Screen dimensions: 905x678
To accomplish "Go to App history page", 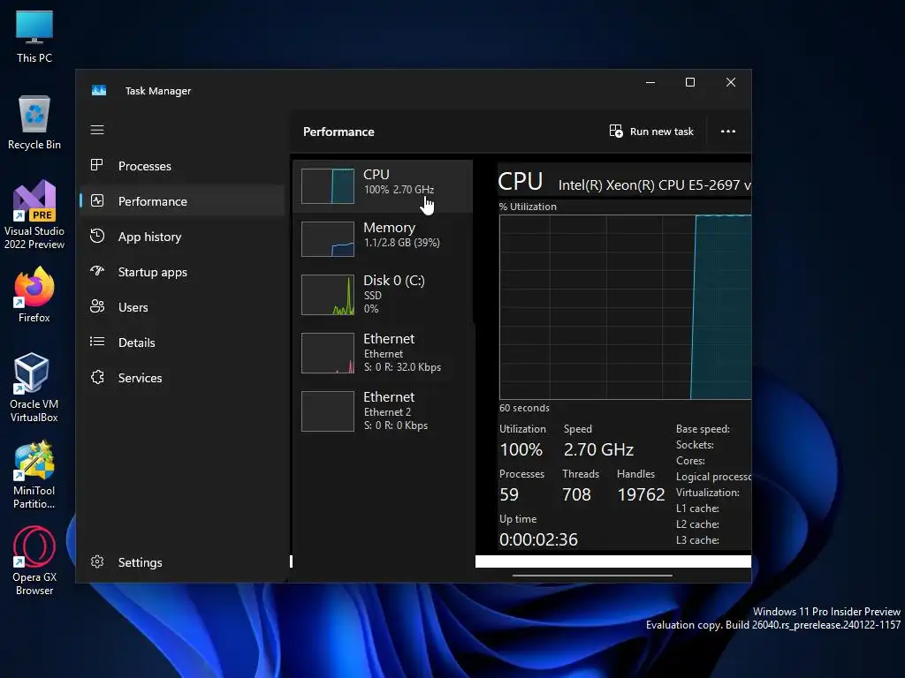I will (182, 237).
